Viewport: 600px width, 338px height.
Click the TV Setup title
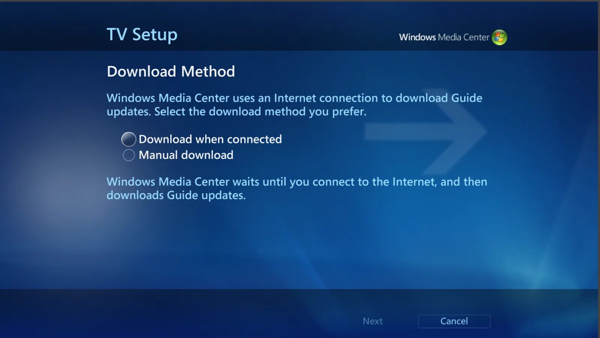(x=142, y=35)
